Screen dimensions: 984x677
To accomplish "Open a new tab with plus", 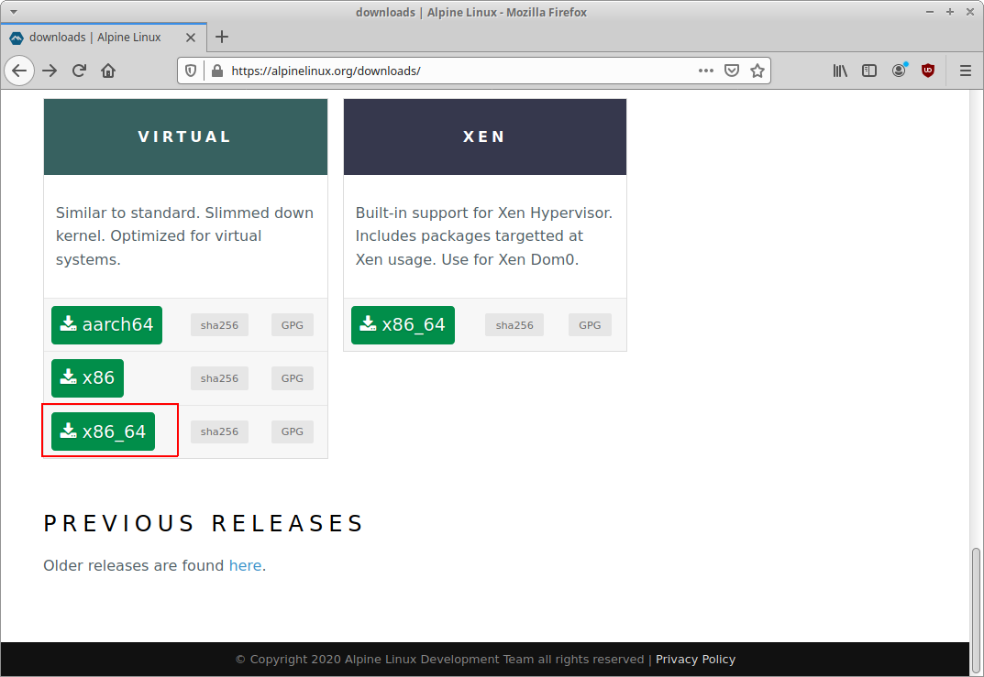I will [x=222, y=37].
